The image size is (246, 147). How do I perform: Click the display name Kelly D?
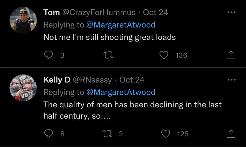coord(57,80)
